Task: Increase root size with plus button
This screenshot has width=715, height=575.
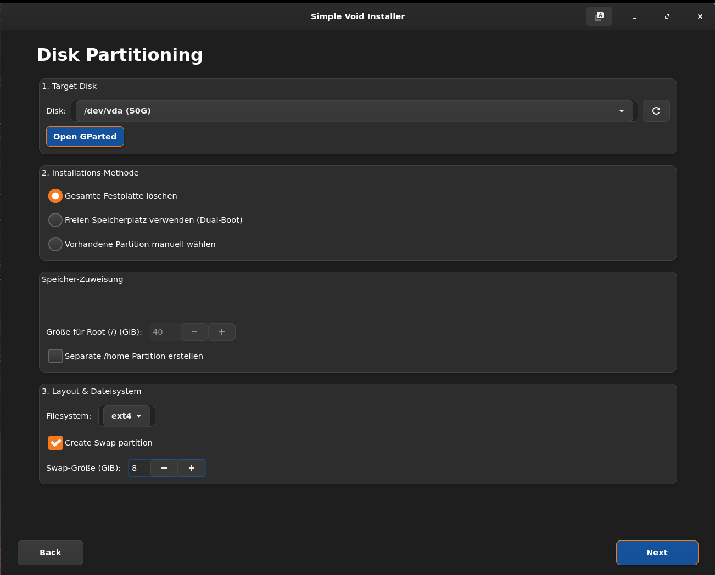Action: coord(222,332)
